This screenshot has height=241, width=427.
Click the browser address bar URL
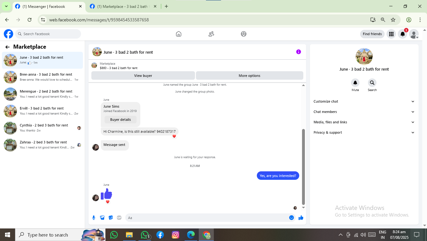(x=99, y=20)
